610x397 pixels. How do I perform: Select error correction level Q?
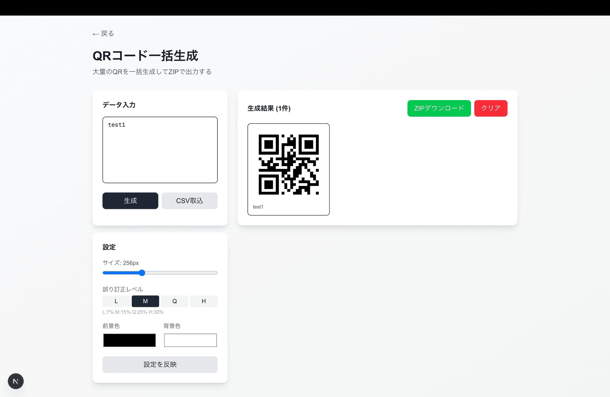175,301
